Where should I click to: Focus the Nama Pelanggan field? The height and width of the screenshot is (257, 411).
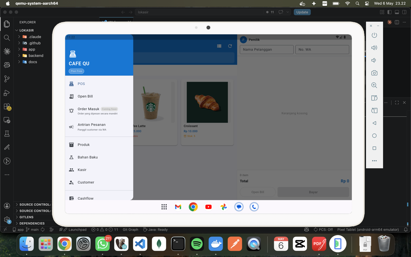[266, 49]
